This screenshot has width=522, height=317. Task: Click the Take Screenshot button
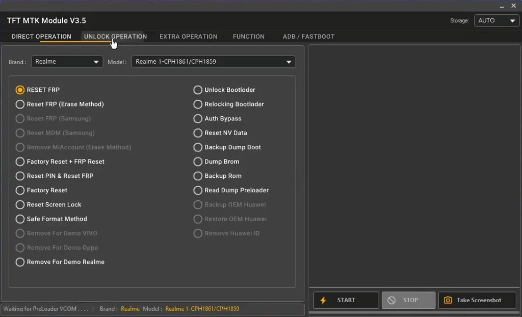[477, 300]
